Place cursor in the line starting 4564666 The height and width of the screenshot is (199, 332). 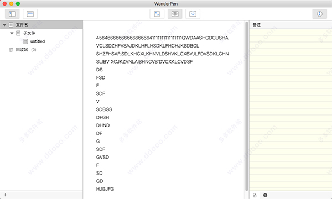point(162,38)
